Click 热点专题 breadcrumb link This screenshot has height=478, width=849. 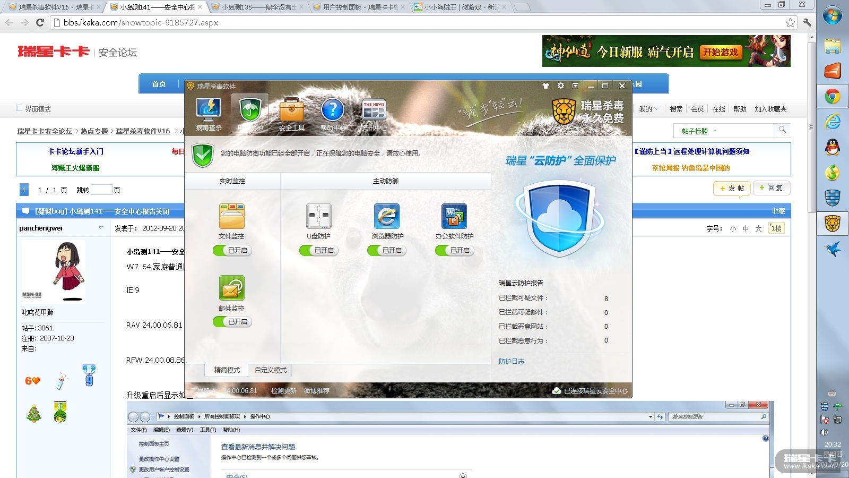(94, 131)
